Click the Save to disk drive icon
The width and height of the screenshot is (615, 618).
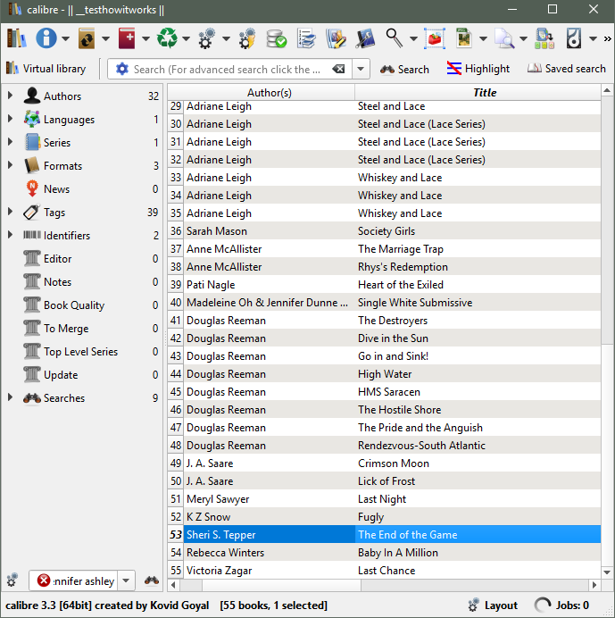tap(574, 38)
